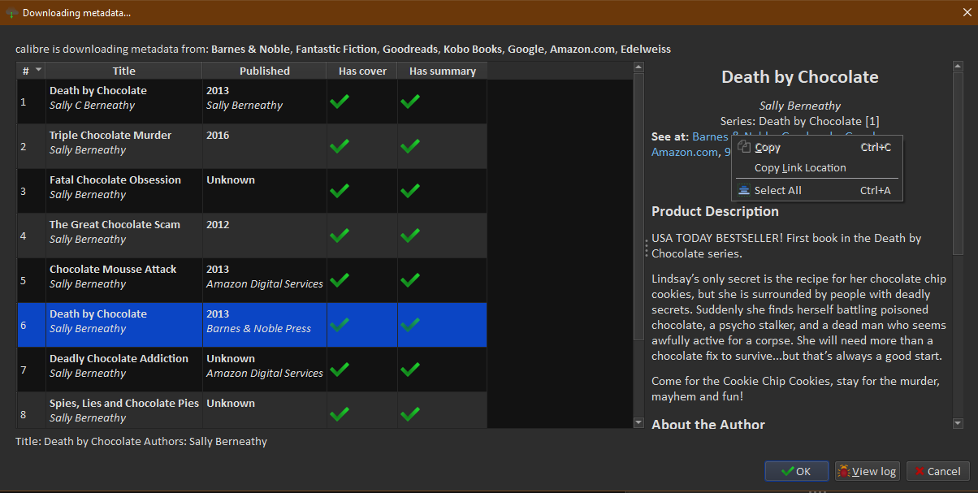This screenshot has height=493, width=978.
Task: Click the About the Author heading
Action: point(708,424)
